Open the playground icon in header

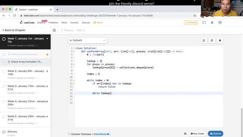[204, 22]
